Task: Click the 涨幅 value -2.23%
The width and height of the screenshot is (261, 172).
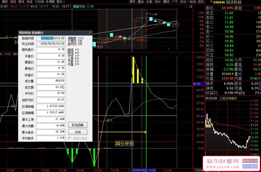Action: pyautogui.click(x=228, y=69)
